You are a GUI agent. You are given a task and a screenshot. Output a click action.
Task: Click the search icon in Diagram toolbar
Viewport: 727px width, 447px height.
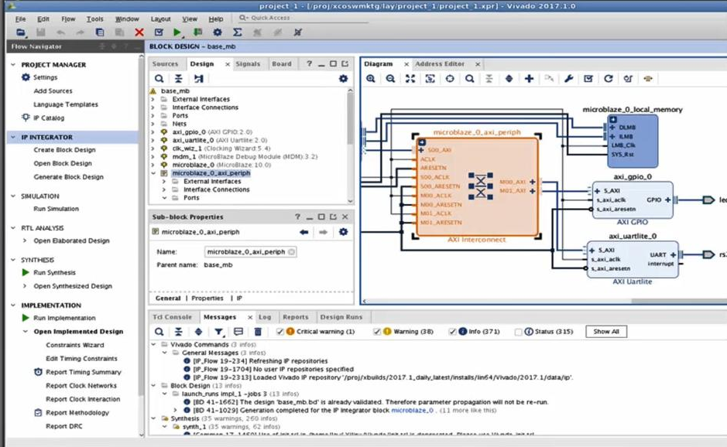coord(470,79)
